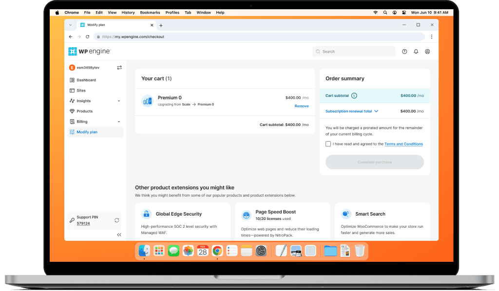
Task: Open Reminders from the dock
Action: coord(232,251)
